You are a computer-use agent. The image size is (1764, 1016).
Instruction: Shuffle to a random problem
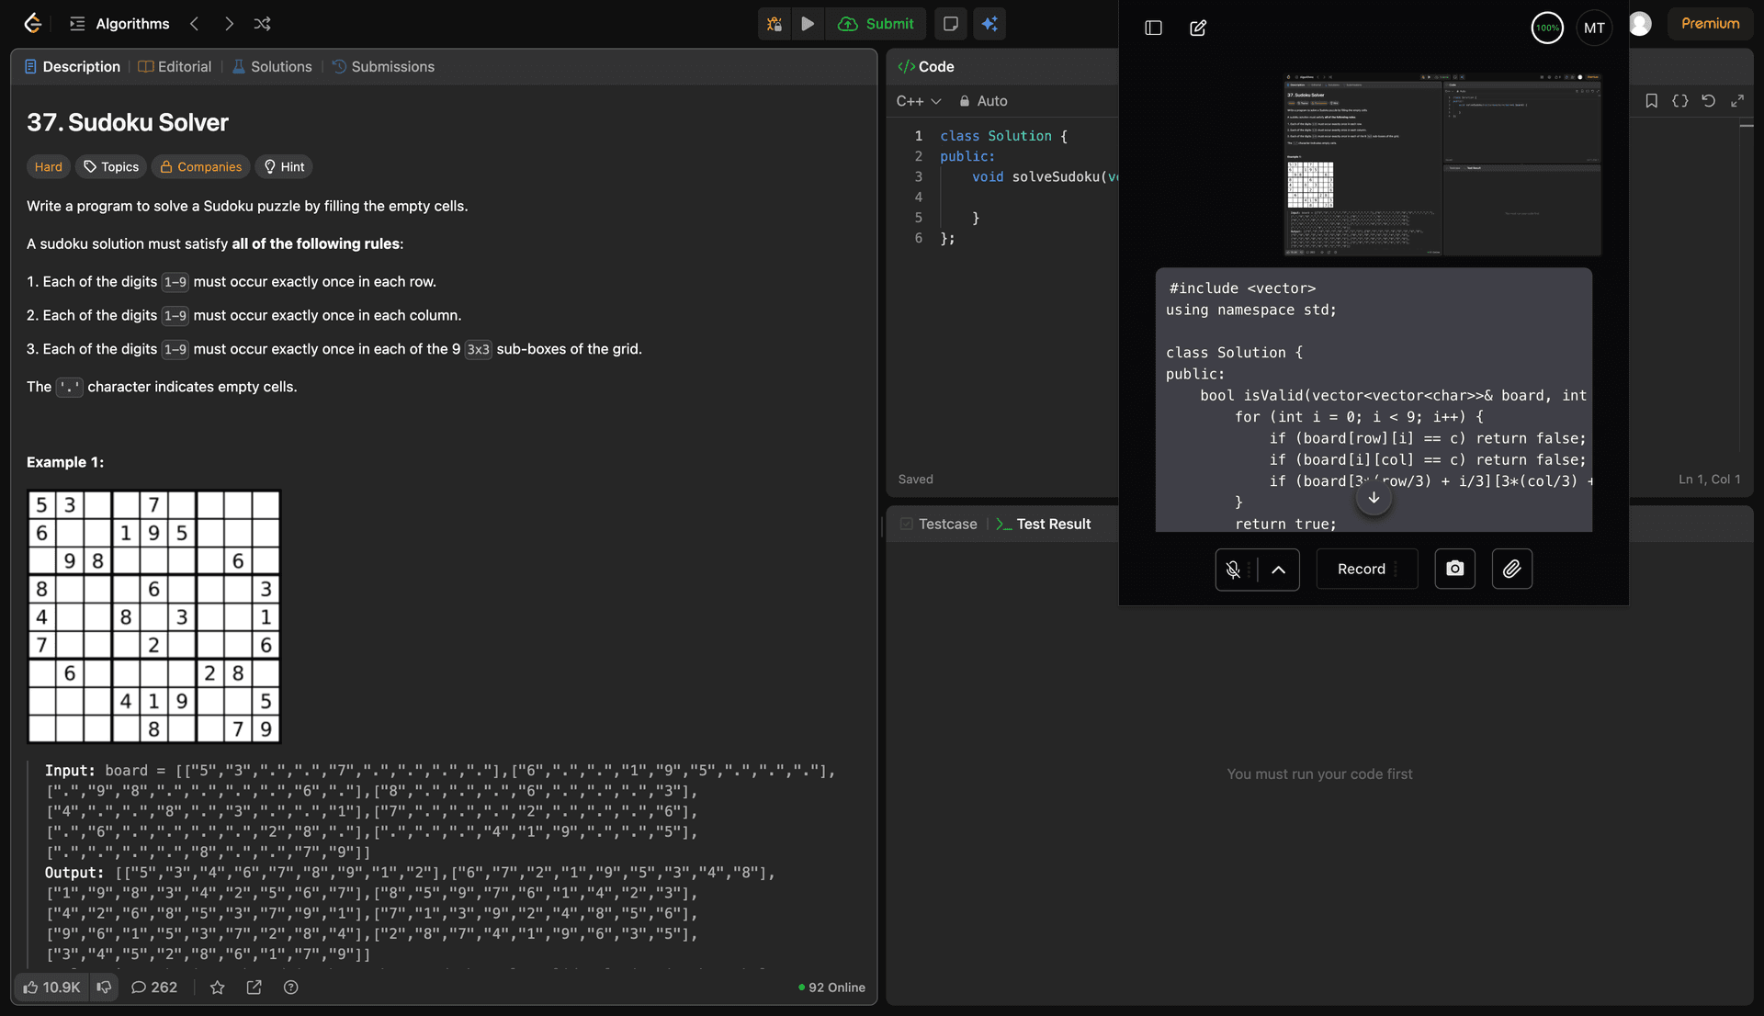pyautogui.click(x=263, y=24)
